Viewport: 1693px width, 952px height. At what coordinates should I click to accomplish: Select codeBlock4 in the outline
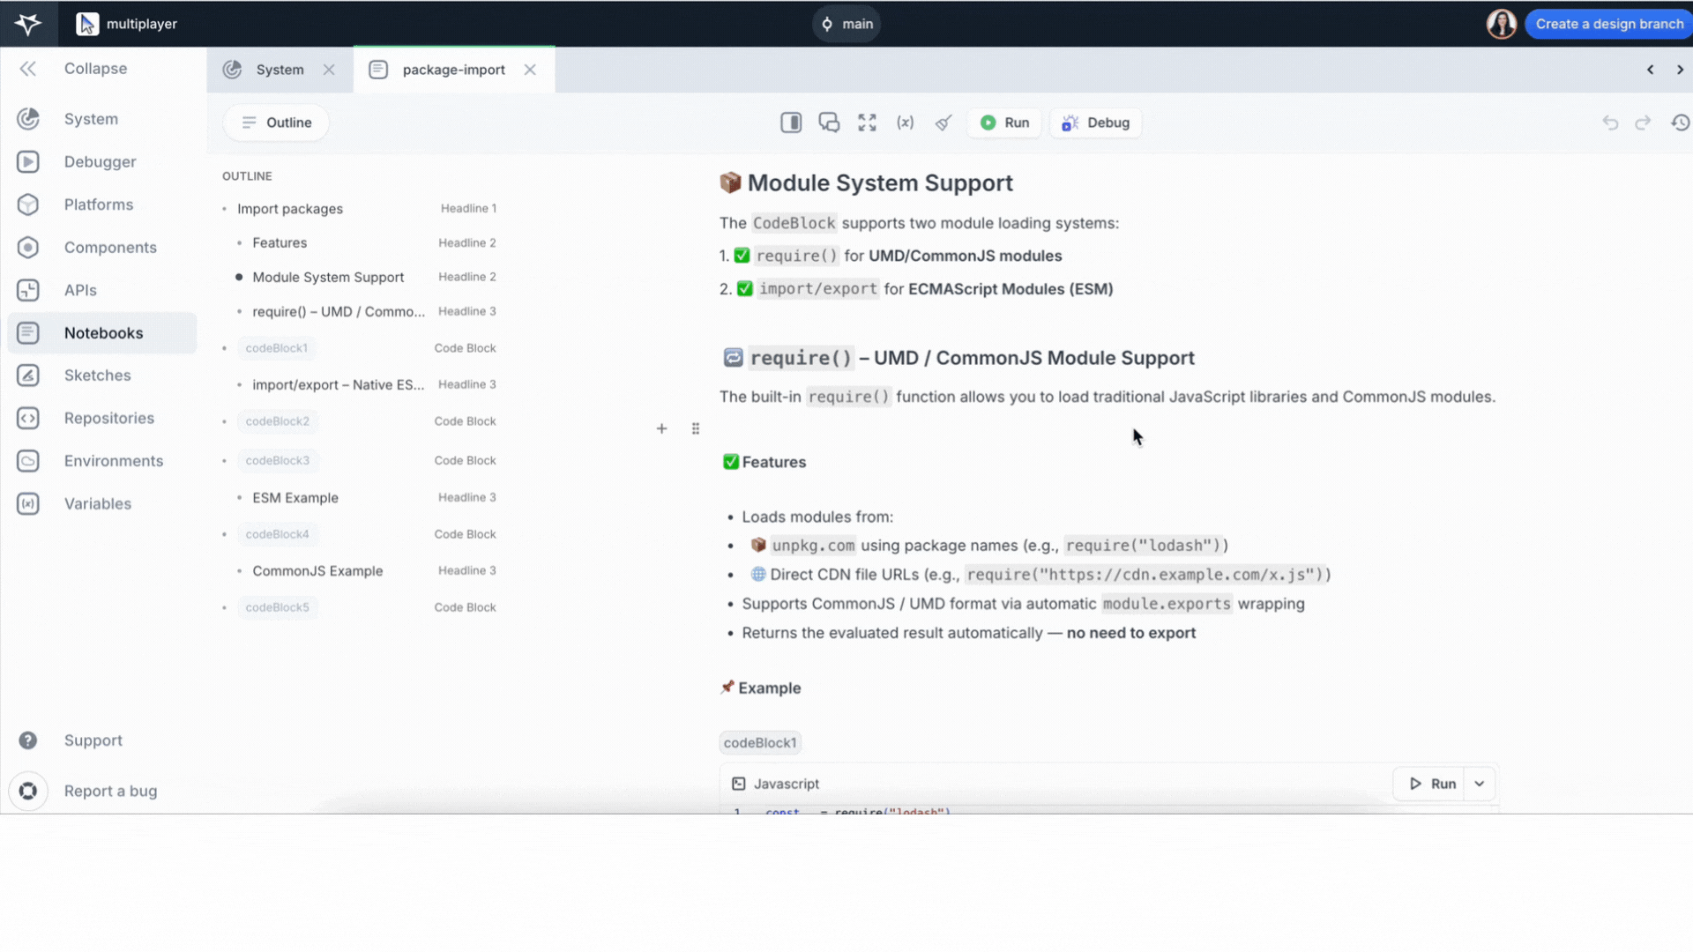pyautogui.click(x=277, y=534)
